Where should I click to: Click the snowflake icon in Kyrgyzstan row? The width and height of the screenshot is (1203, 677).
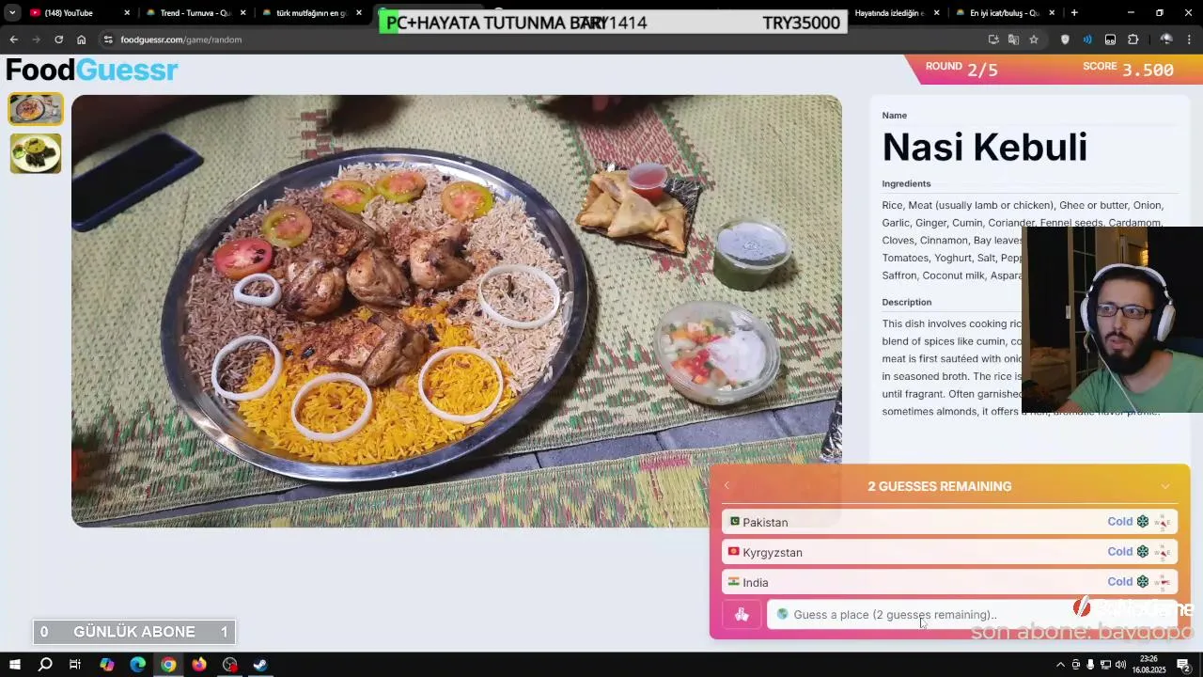[1143, 552]
